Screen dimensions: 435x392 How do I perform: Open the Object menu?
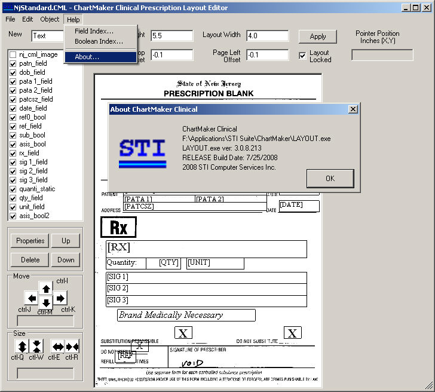[50, 19]
